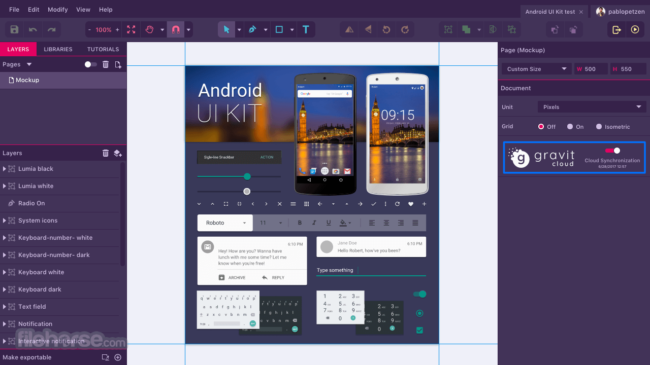The height and width of the screenshot is (365, 650).
Task: Click the teal slider handle in mockup
Action: (x=247, y=176)
